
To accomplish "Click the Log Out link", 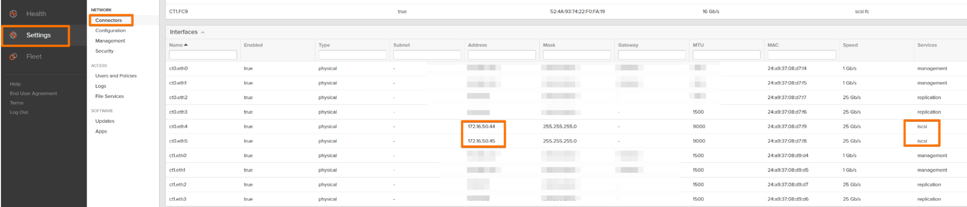I will tap(19, 112).
